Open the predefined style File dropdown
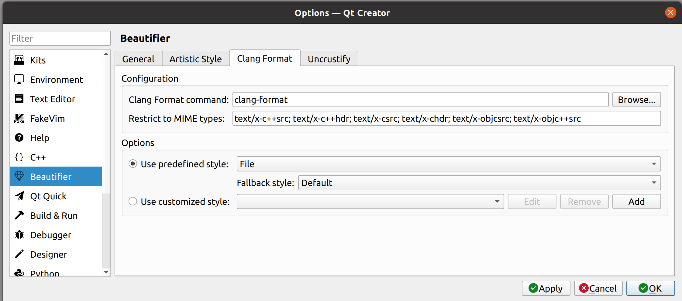Viewport: 682px width, 301px height. pos(449,164)
